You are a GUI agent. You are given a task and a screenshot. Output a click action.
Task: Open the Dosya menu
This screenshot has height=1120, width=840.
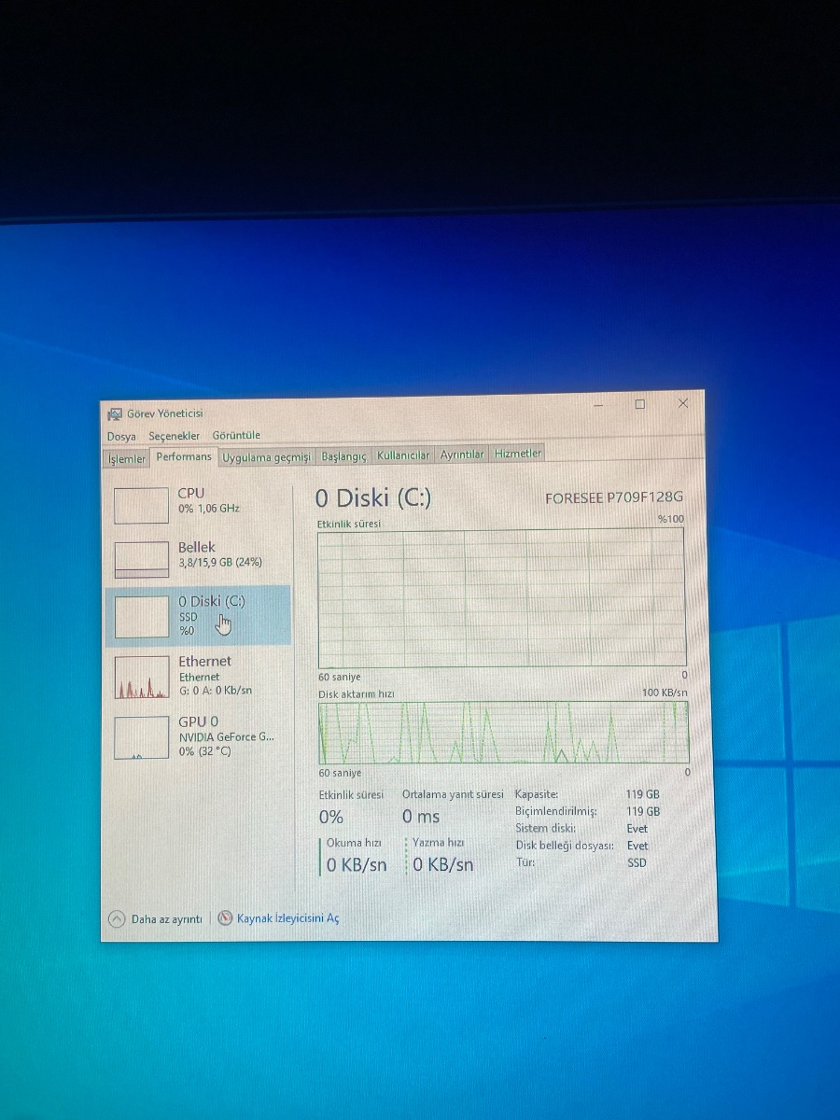pos(121,436)
